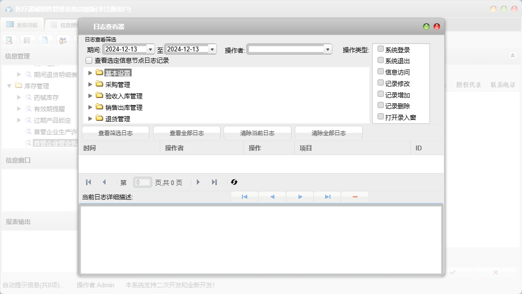Check the 信息访问 operation type
The width and height of the screenshot is (522, 294).
(x=380, y=71)
